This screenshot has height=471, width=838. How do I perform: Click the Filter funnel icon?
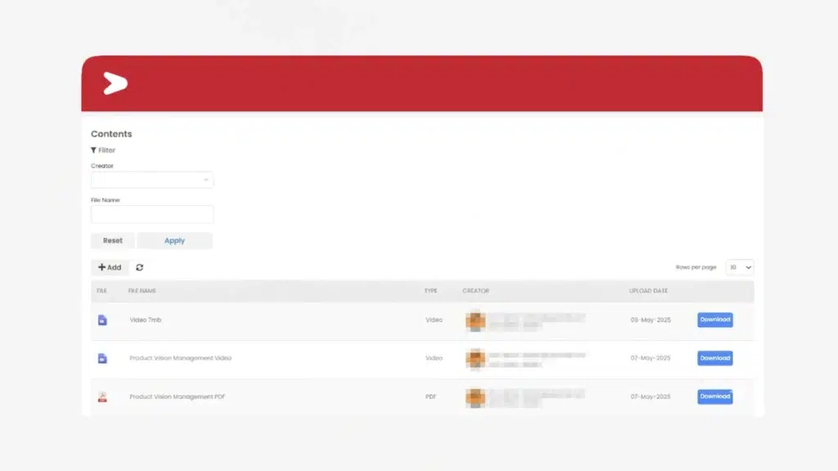(93, 150)
